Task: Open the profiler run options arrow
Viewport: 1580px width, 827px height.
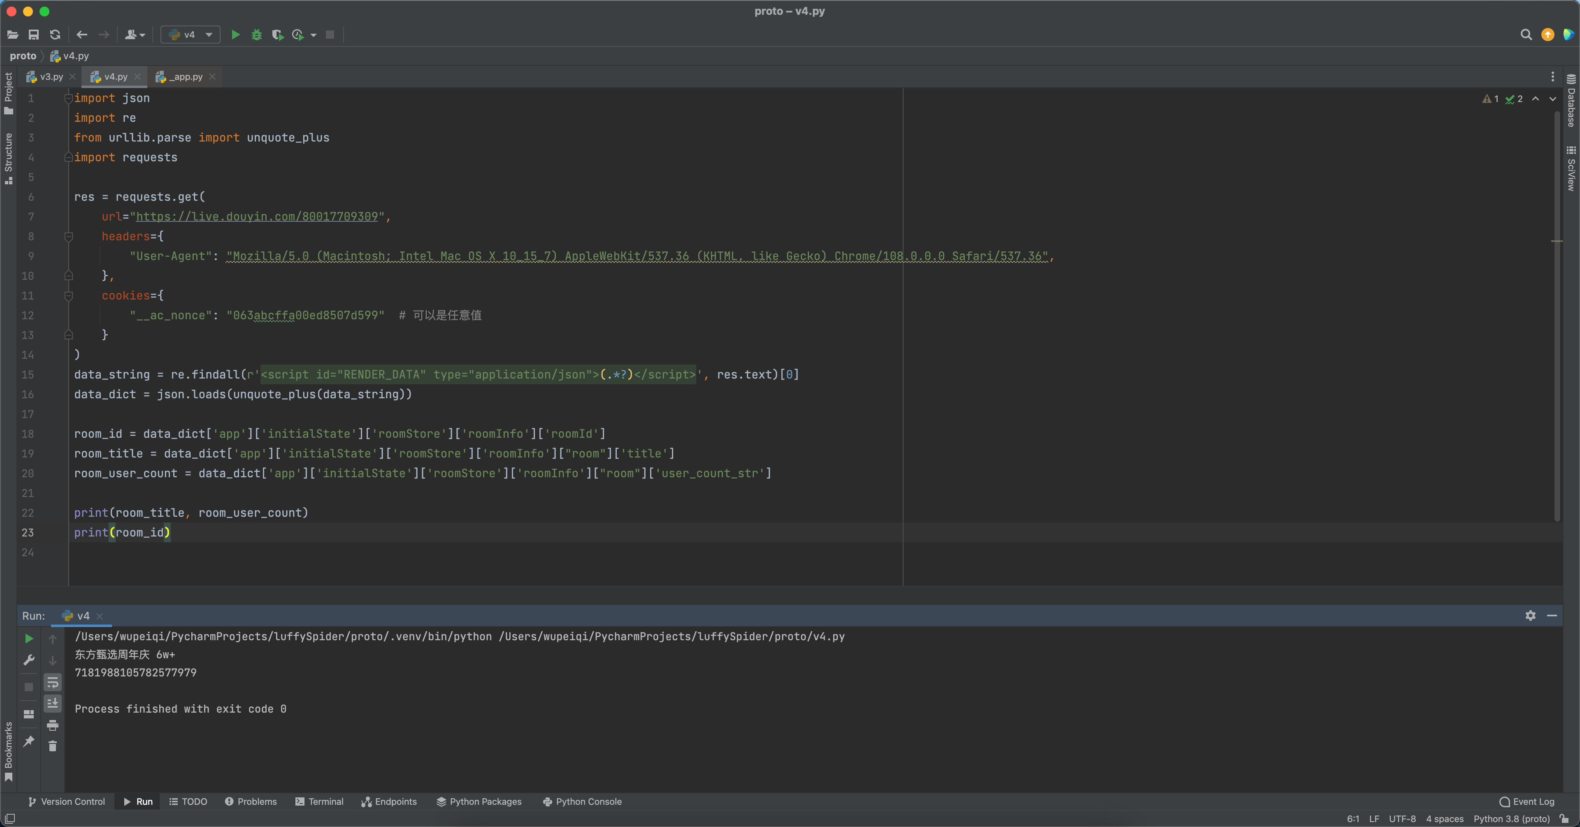Action: click(314, 35)
